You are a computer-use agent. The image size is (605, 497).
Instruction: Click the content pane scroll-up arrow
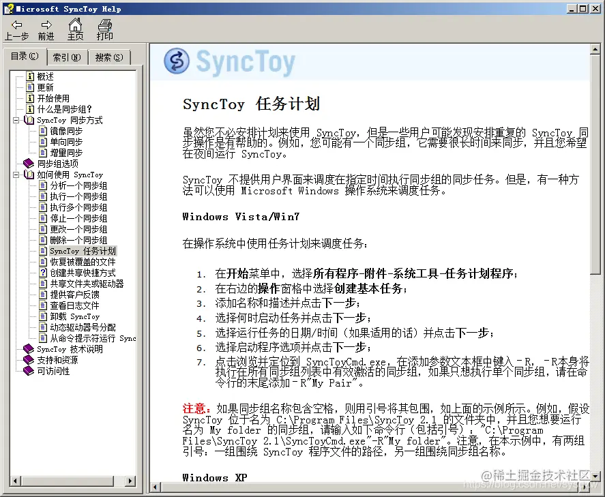595,49
